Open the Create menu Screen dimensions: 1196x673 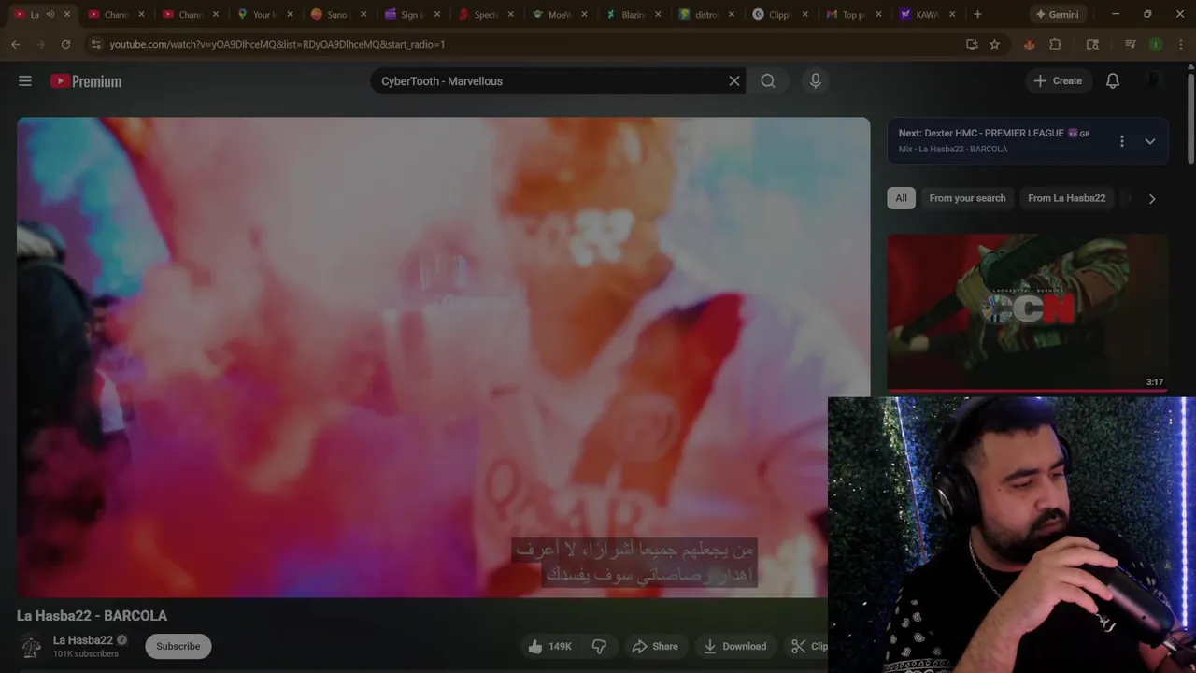pos(1058,81)
